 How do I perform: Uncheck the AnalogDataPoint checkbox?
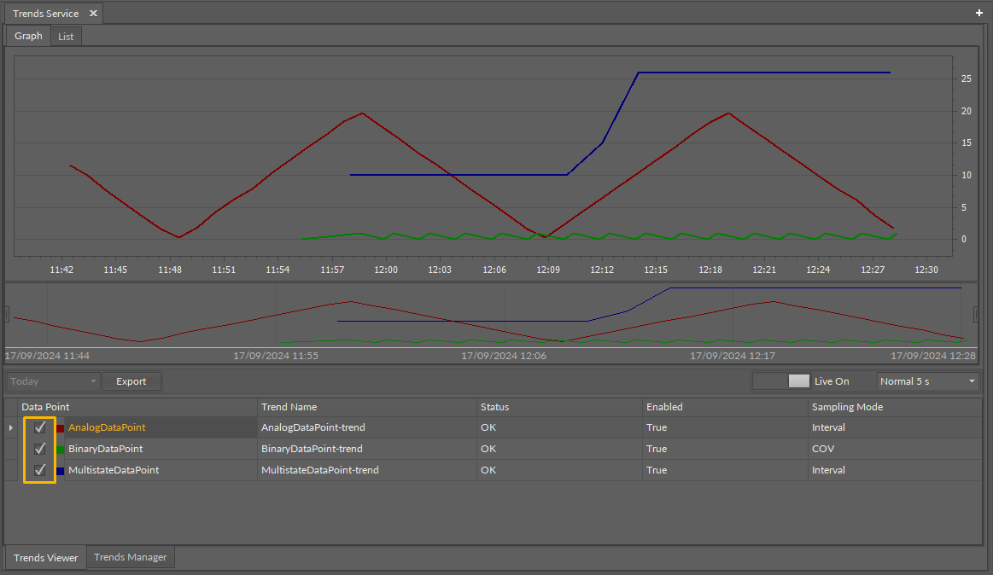pos(39,427)
